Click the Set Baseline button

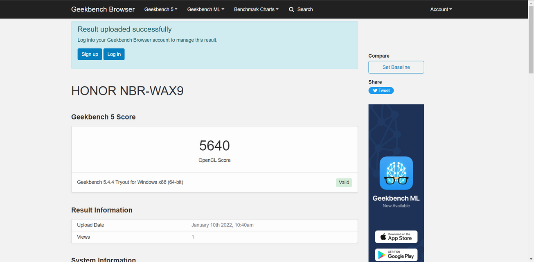(x=396, y=67)
